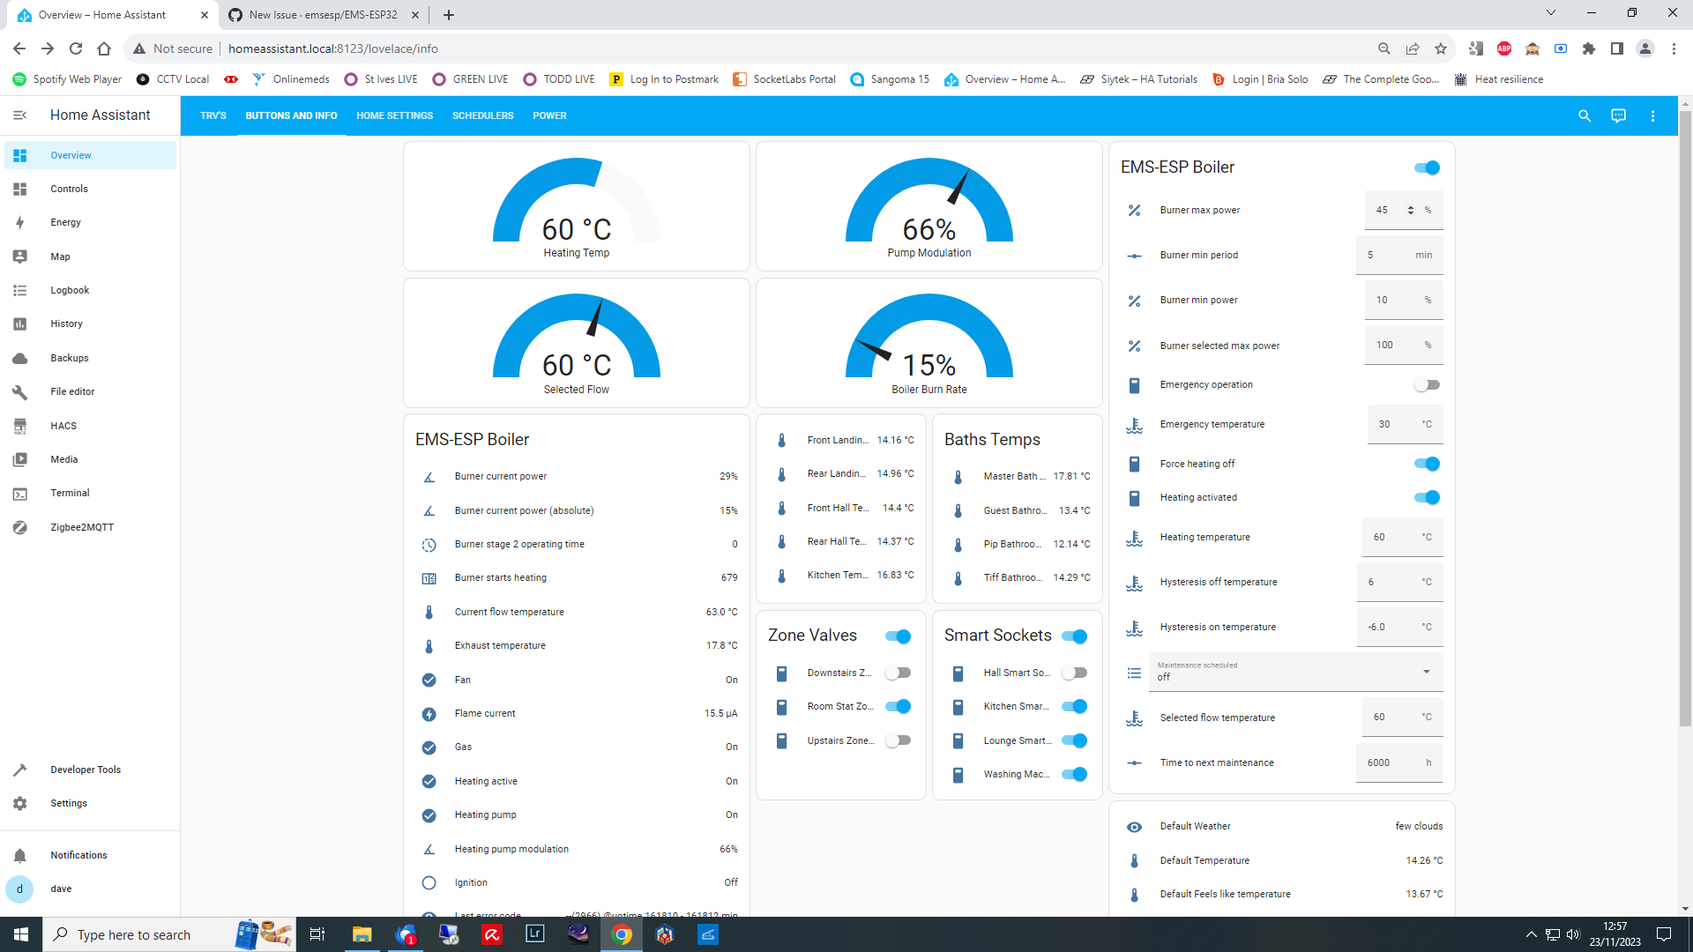Switch off Washing Machine smart socket
This screenshot has height=952, width=1693.
(x=1074, y=774)
